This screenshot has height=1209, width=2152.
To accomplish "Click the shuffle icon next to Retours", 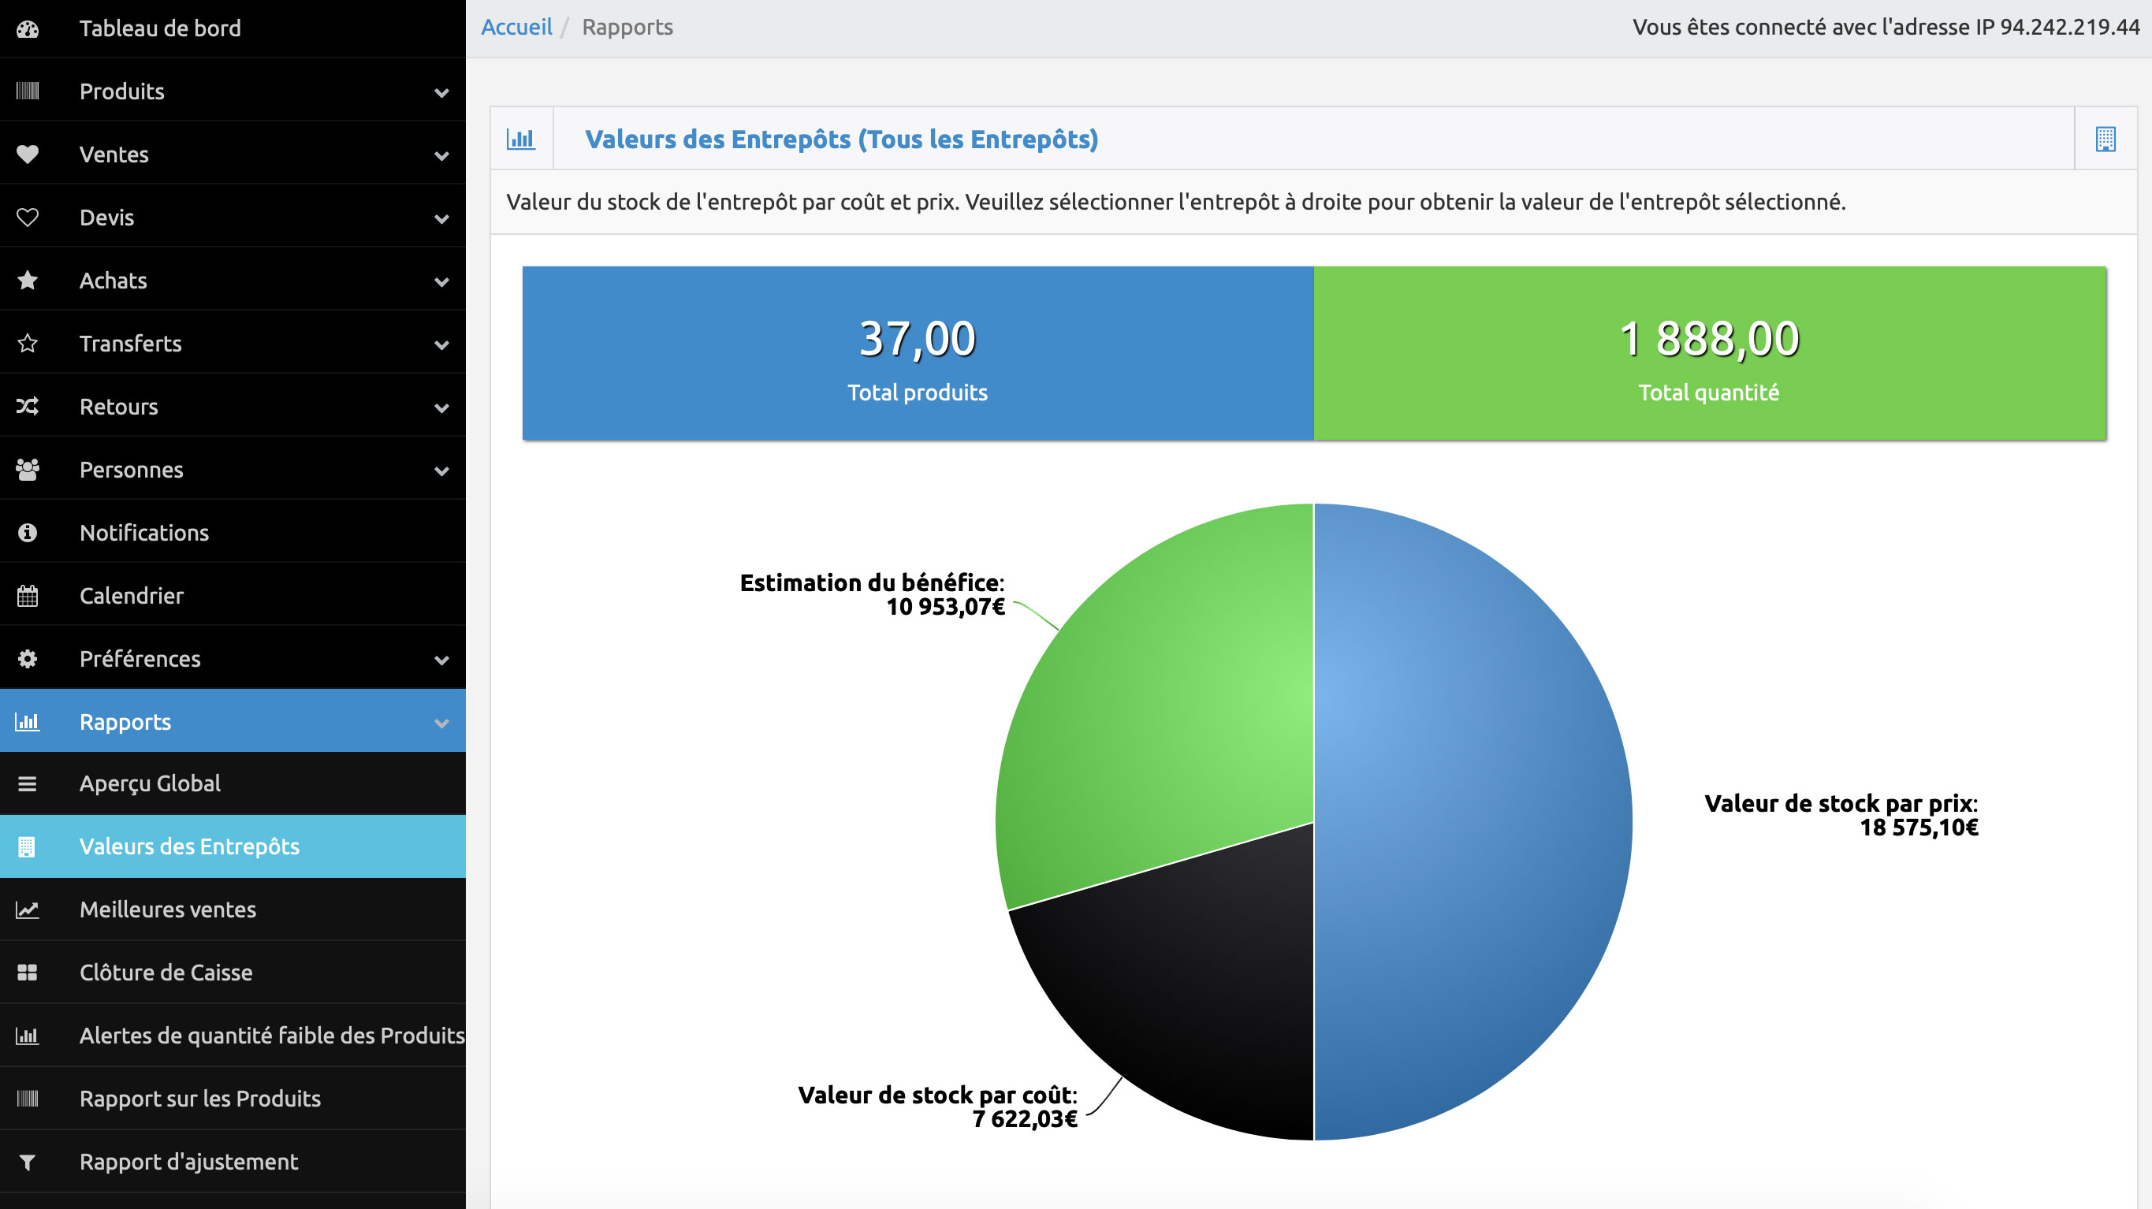I will (x=28, y=406).
